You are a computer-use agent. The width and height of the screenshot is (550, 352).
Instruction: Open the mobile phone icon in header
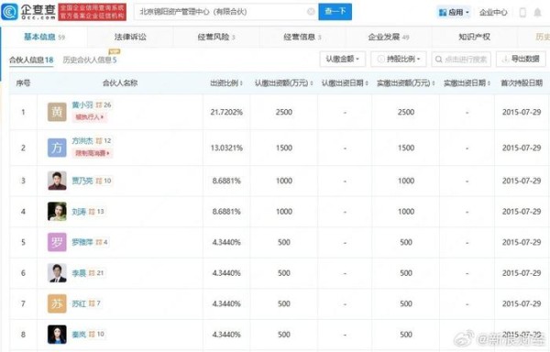522,13
